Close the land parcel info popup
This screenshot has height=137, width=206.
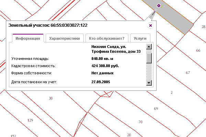coord(150,25)
